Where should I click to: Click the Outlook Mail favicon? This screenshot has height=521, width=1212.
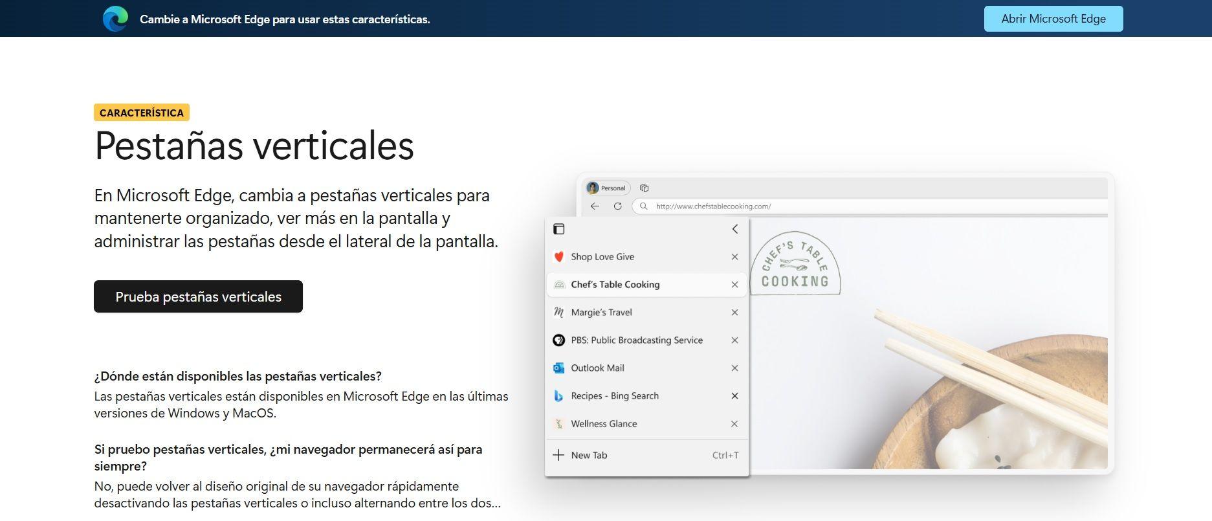[559, 368]
